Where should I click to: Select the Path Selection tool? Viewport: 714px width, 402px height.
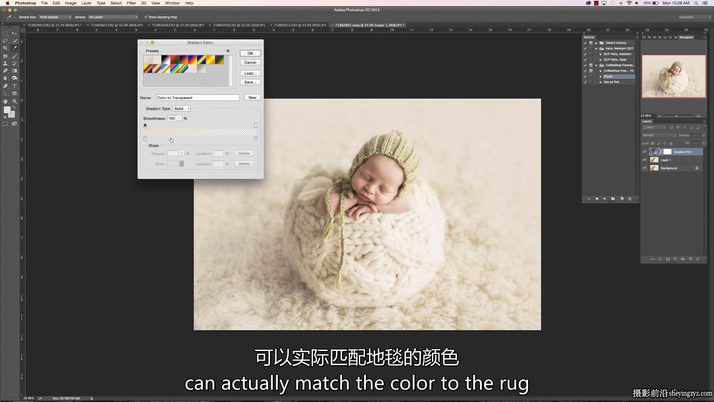click(6, 93)
